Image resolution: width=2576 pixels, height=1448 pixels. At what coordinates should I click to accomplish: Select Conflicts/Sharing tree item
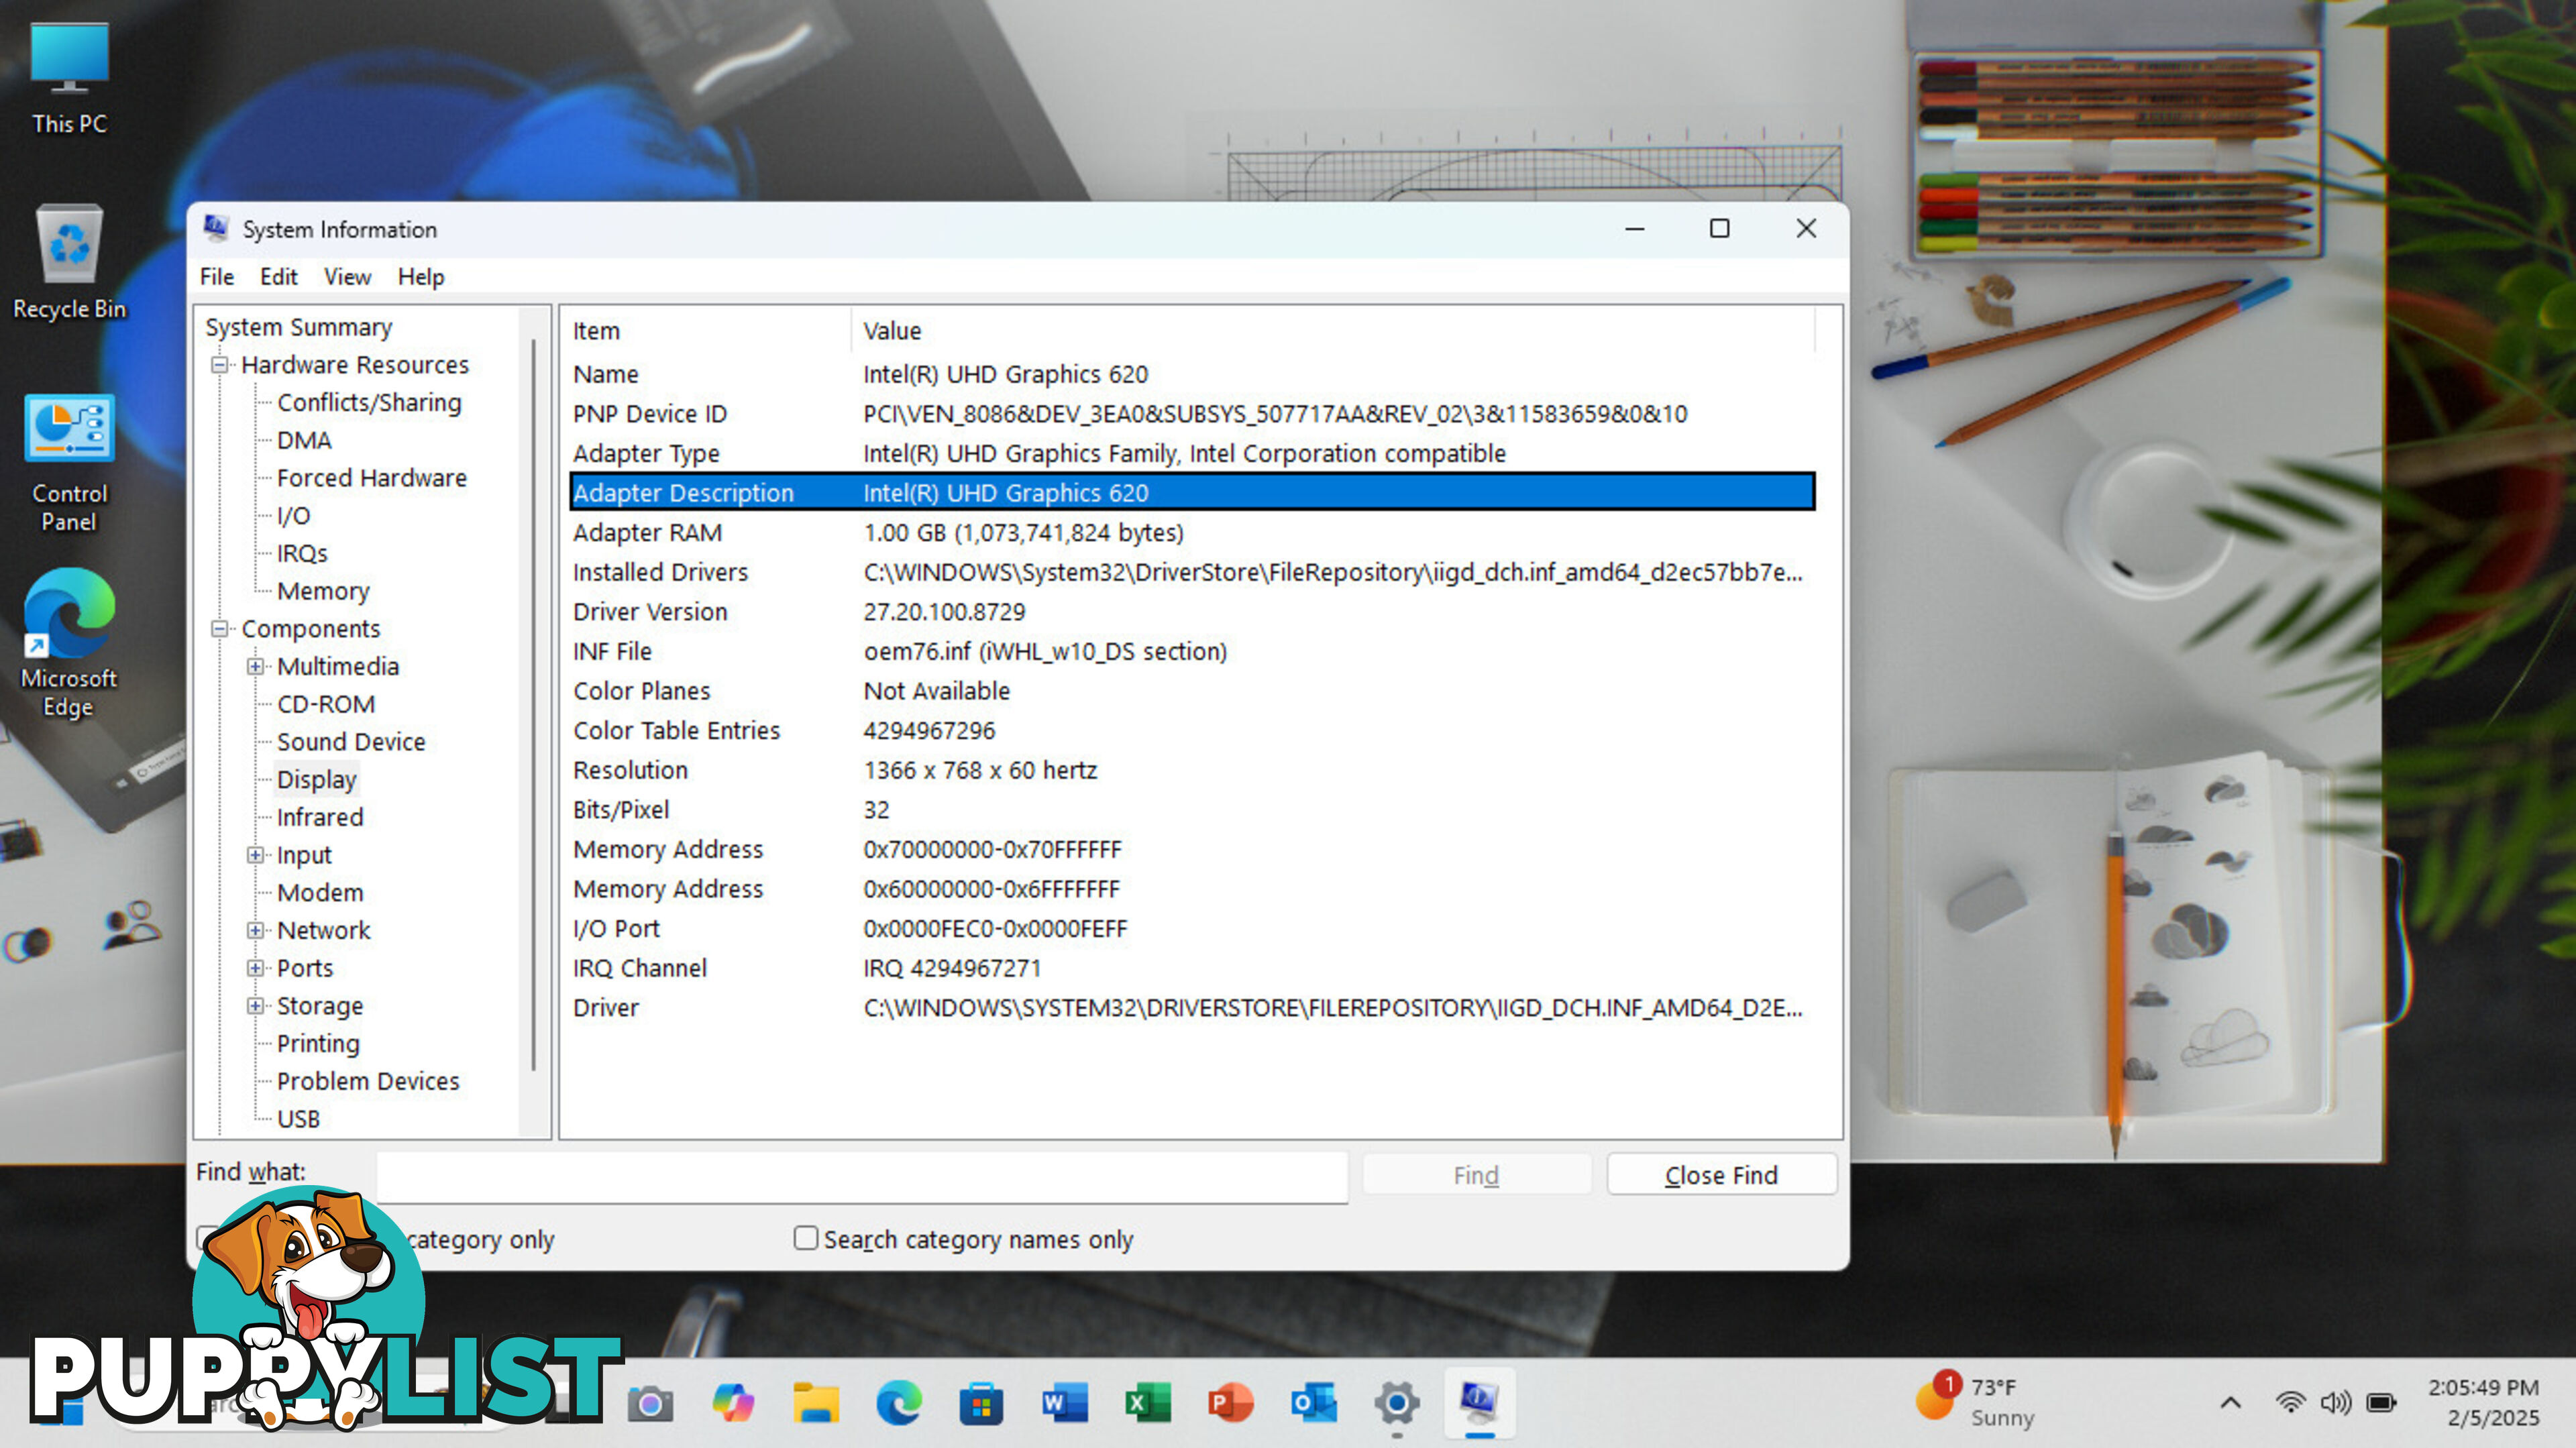click(369, 403)
